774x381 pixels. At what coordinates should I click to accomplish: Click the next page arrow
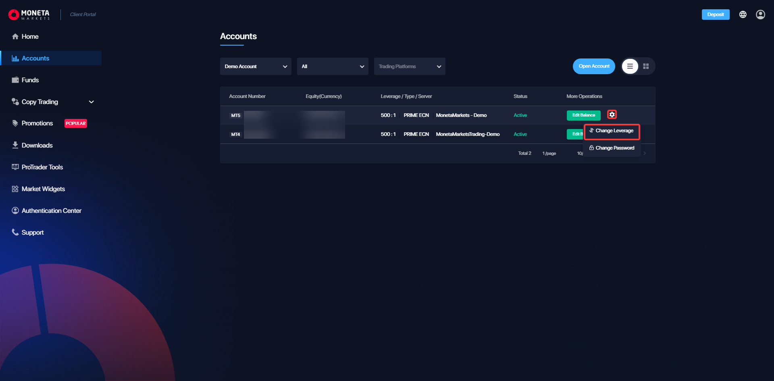[645, 153]
